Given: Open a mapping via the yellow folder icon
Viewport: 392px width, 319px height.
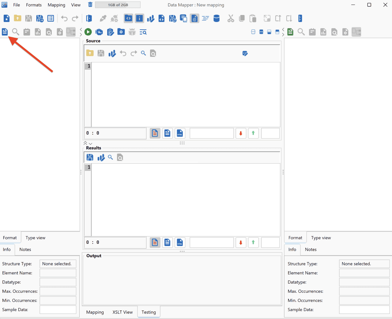Looking at the screenshot, I should pos(17,18).
